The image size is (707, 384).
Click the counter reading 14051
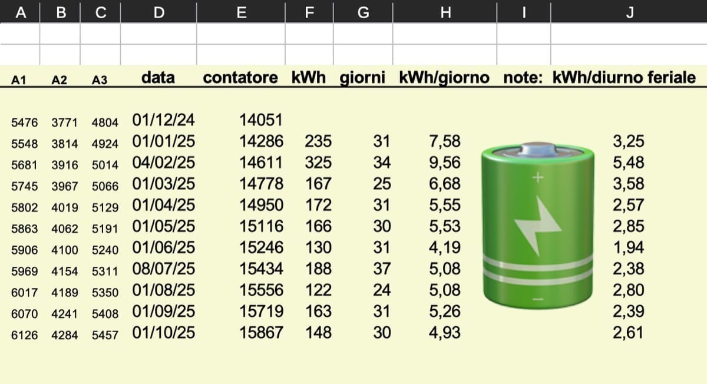pos(261,121)
